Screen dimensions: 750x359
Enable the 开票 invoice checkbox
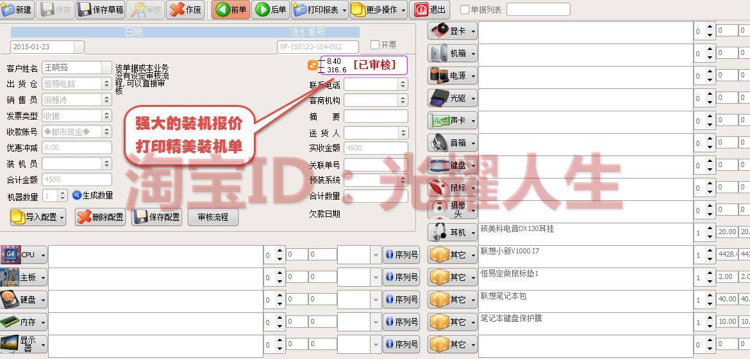coord(375,45)
